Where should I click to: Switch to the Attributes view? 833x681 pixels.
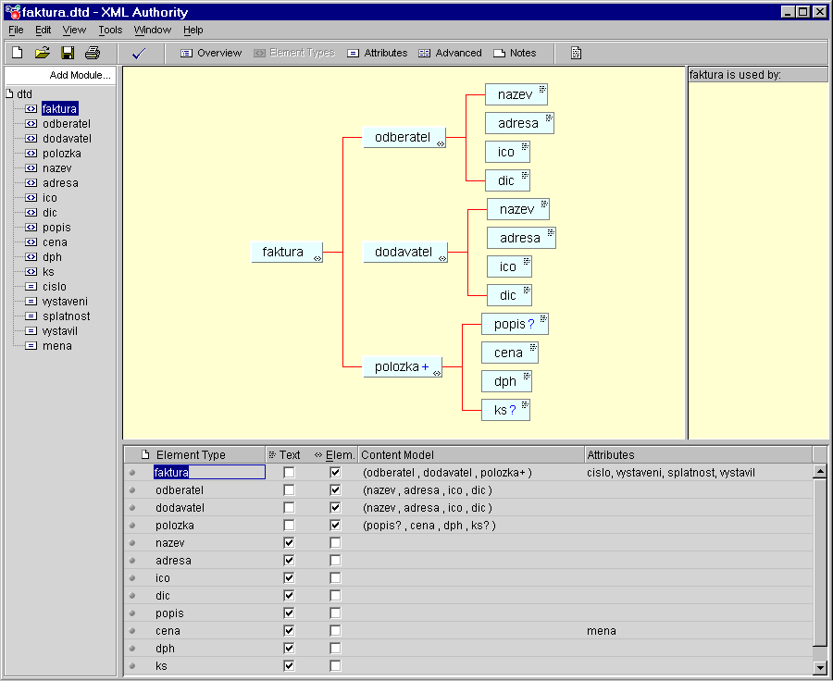[x=378, y=53]
